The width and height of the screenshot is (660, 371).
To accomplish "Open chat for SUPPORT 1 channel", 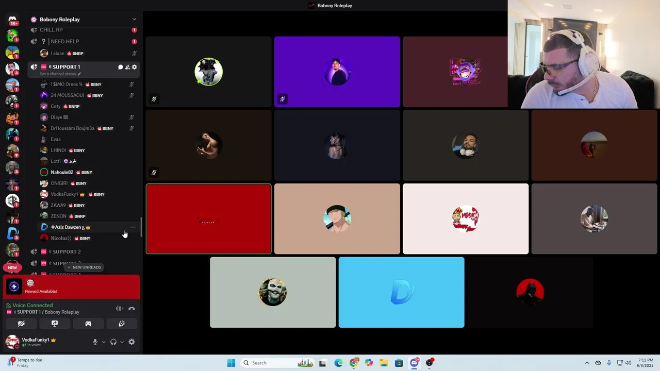I will pyautogui.click(x=120, y=67).
